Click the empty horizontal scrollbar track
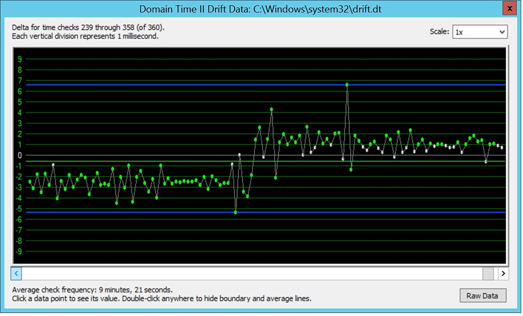Image resolution: width=523 pixels, height=316 pixels. 252,273
